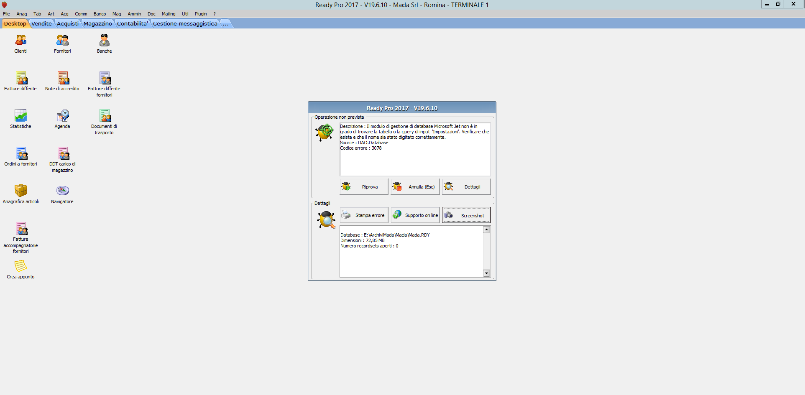Screen dimensions: 805x395
Task: Open the Acq menu
Action: (64, 14)
